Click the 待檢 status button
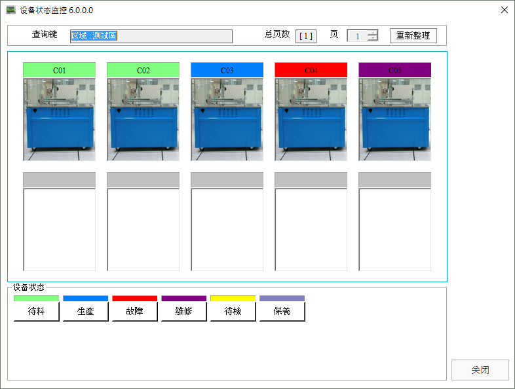This screenshot has height=389, width=515. [233, 311]
